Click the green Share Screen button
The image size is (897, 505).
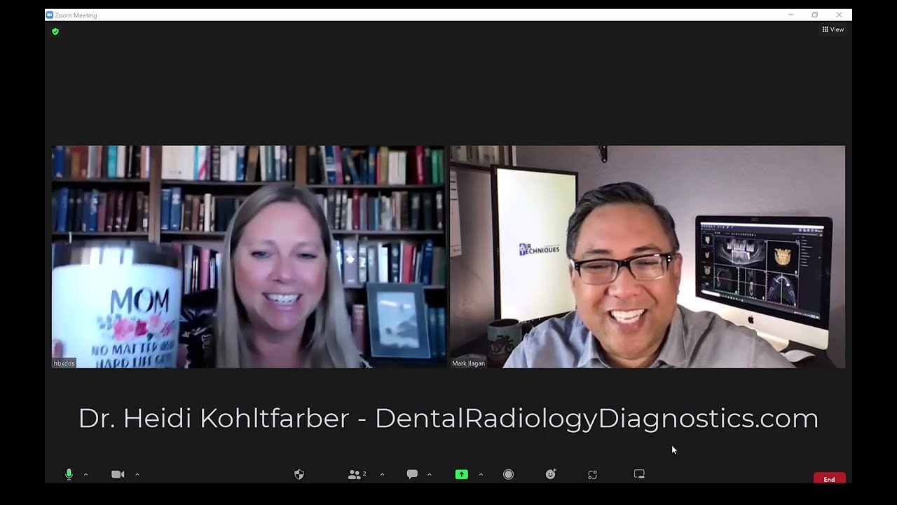point(461,475)
